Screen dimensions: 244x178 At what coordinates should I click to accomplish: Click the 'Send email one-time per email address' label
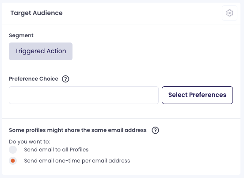click(x=77, y=161)
